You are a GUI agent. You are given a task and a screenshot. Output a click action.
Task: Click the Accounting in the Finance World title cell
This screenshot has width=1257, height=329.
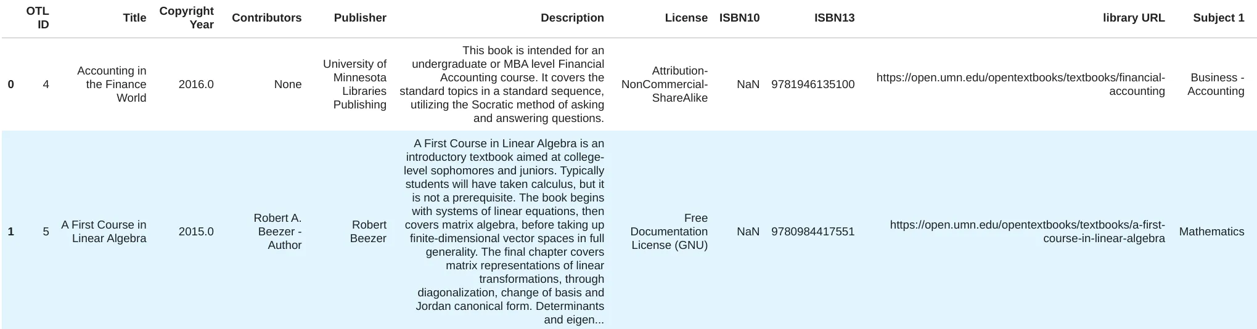point(112,84)
